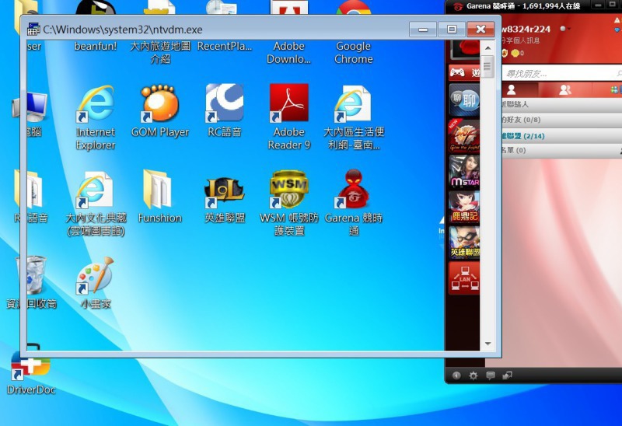The image size is (622, 426).
Task: Open the 聊聊 chat icon in Garena sidebar
Action: 464,100
